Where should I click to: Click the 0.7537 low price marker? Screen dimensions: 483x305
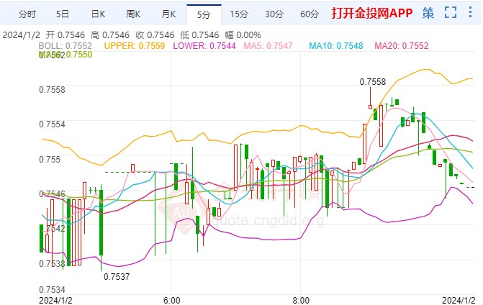(117, 277)
